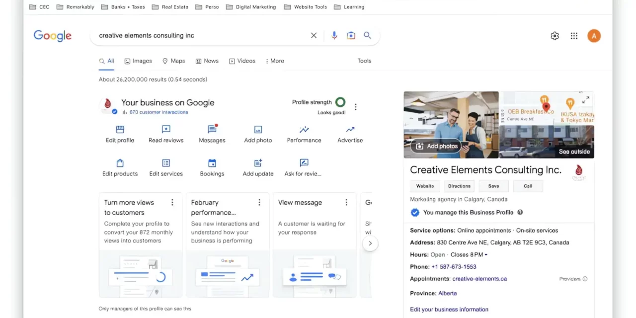Open the Bookings calendar icon
636x318 pixels.
pyautogui.click(x=212, y=163)
